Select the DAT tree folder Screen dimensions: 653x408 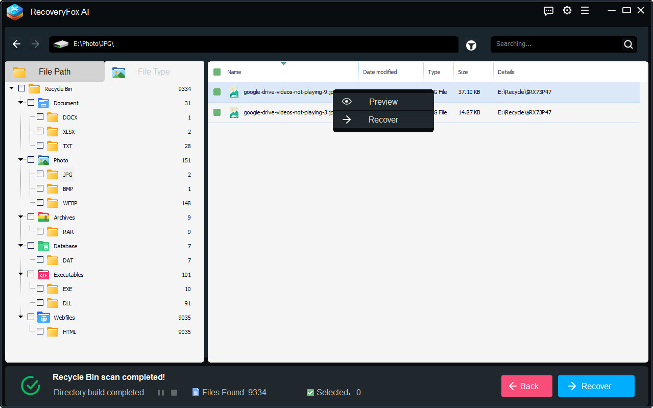tap(68, 260)
